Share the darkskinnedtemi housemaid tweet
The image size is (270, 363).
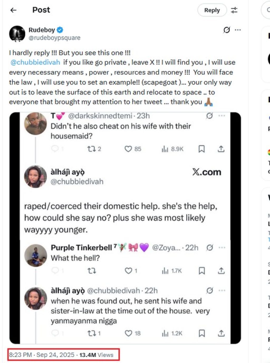pos(221,149)
